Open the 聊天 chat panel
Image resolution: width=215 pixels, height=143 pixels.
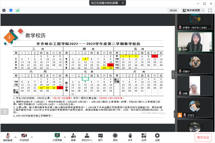click(100, 137)
